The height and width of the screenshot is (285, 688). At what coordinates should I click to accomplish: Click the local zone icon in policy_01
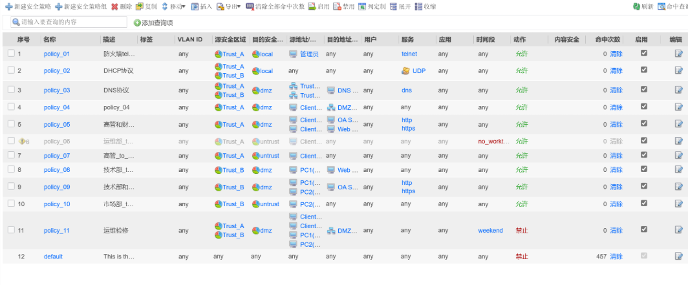[256, 54]
